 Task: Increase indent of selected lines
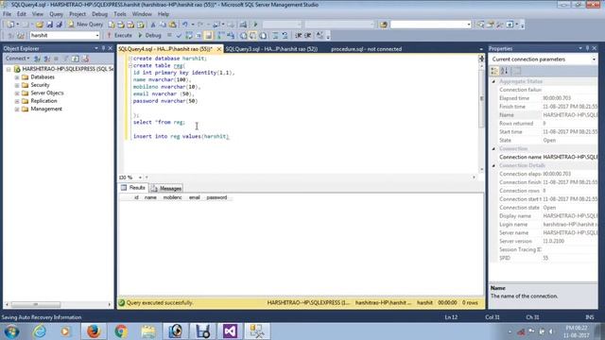coord(308,36)
